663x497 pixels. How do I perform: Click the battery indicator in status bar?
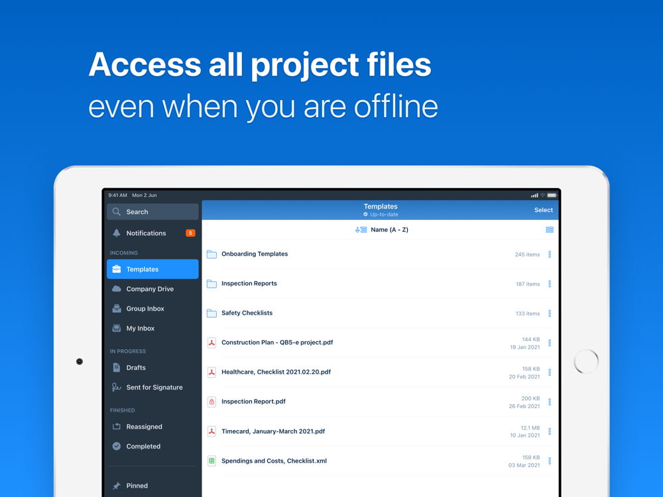(x=552, y=195)
